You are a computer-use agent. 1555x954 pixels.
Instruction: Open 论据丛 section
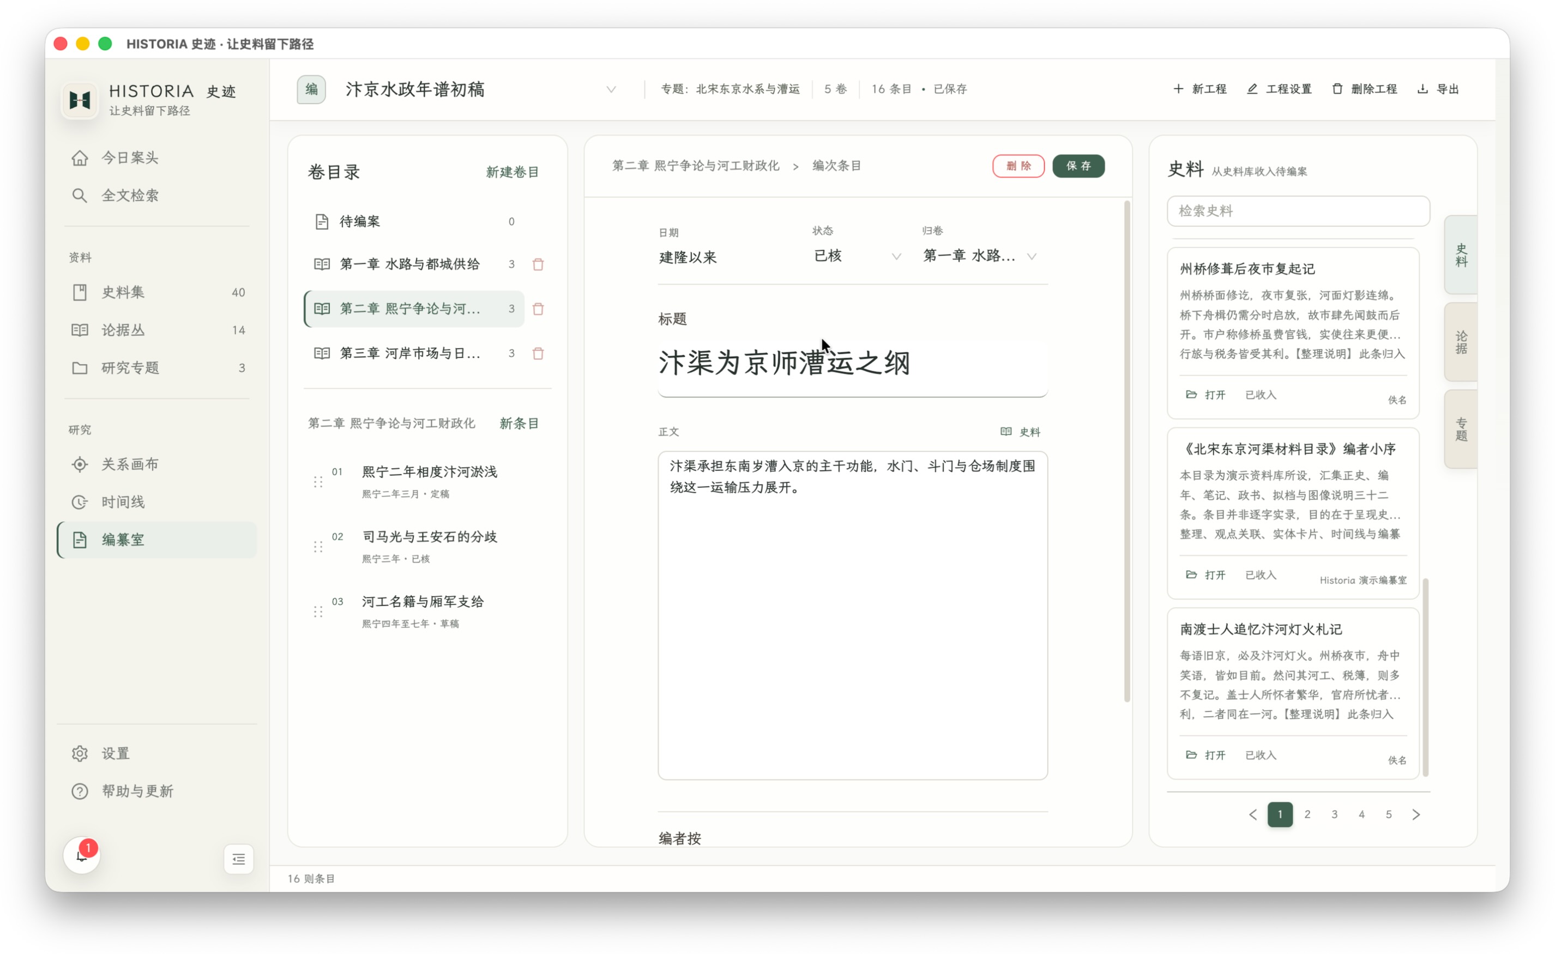click(x=156, y=330)
